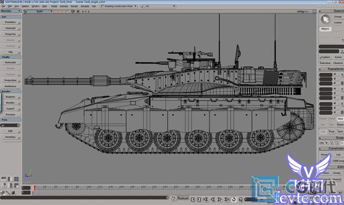344x205 pixels.
Task: Step back one frame
Action: pyautogui.click(x=213, y=199)
